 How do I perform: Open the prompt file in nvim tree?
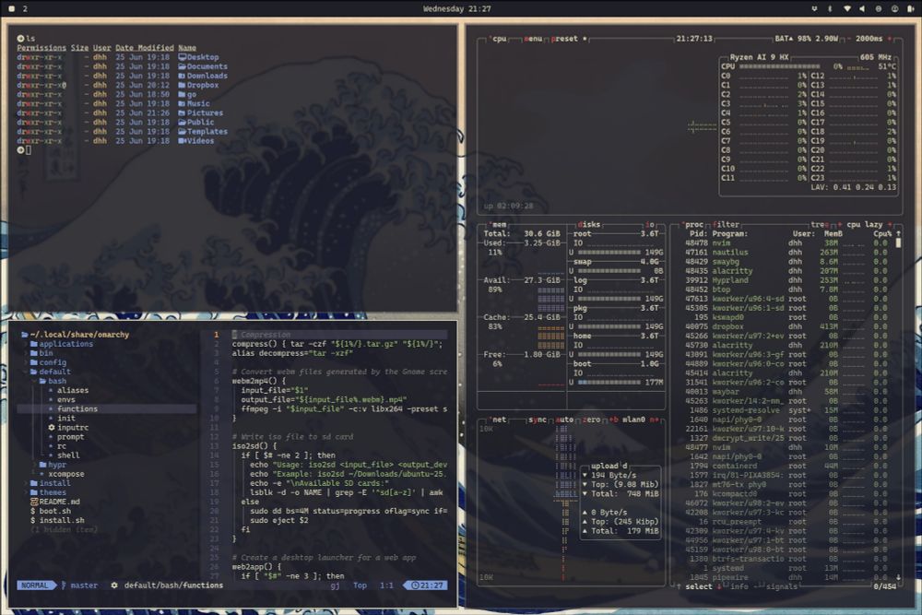click(71, 437)
